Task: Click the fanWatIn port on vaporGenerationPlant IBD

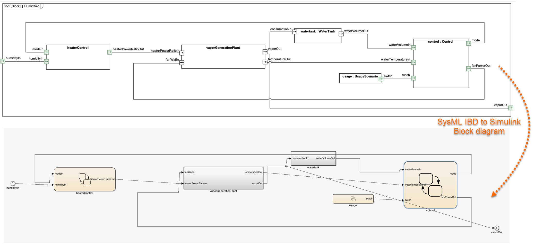Action: 182,62
